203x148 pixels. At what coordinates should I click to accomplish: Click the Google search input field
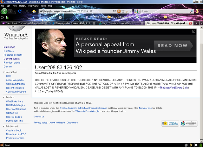point(165,11)
